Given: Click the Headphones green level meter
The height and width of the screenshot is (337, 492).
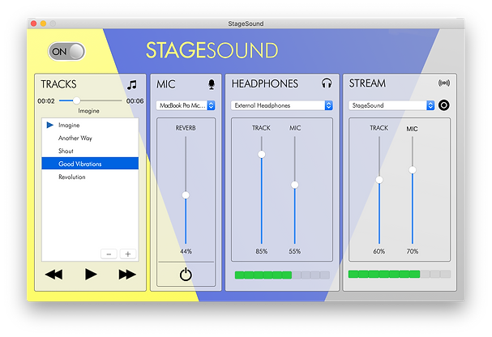Looking at the screenshot, I should click(x=282, y=275).
